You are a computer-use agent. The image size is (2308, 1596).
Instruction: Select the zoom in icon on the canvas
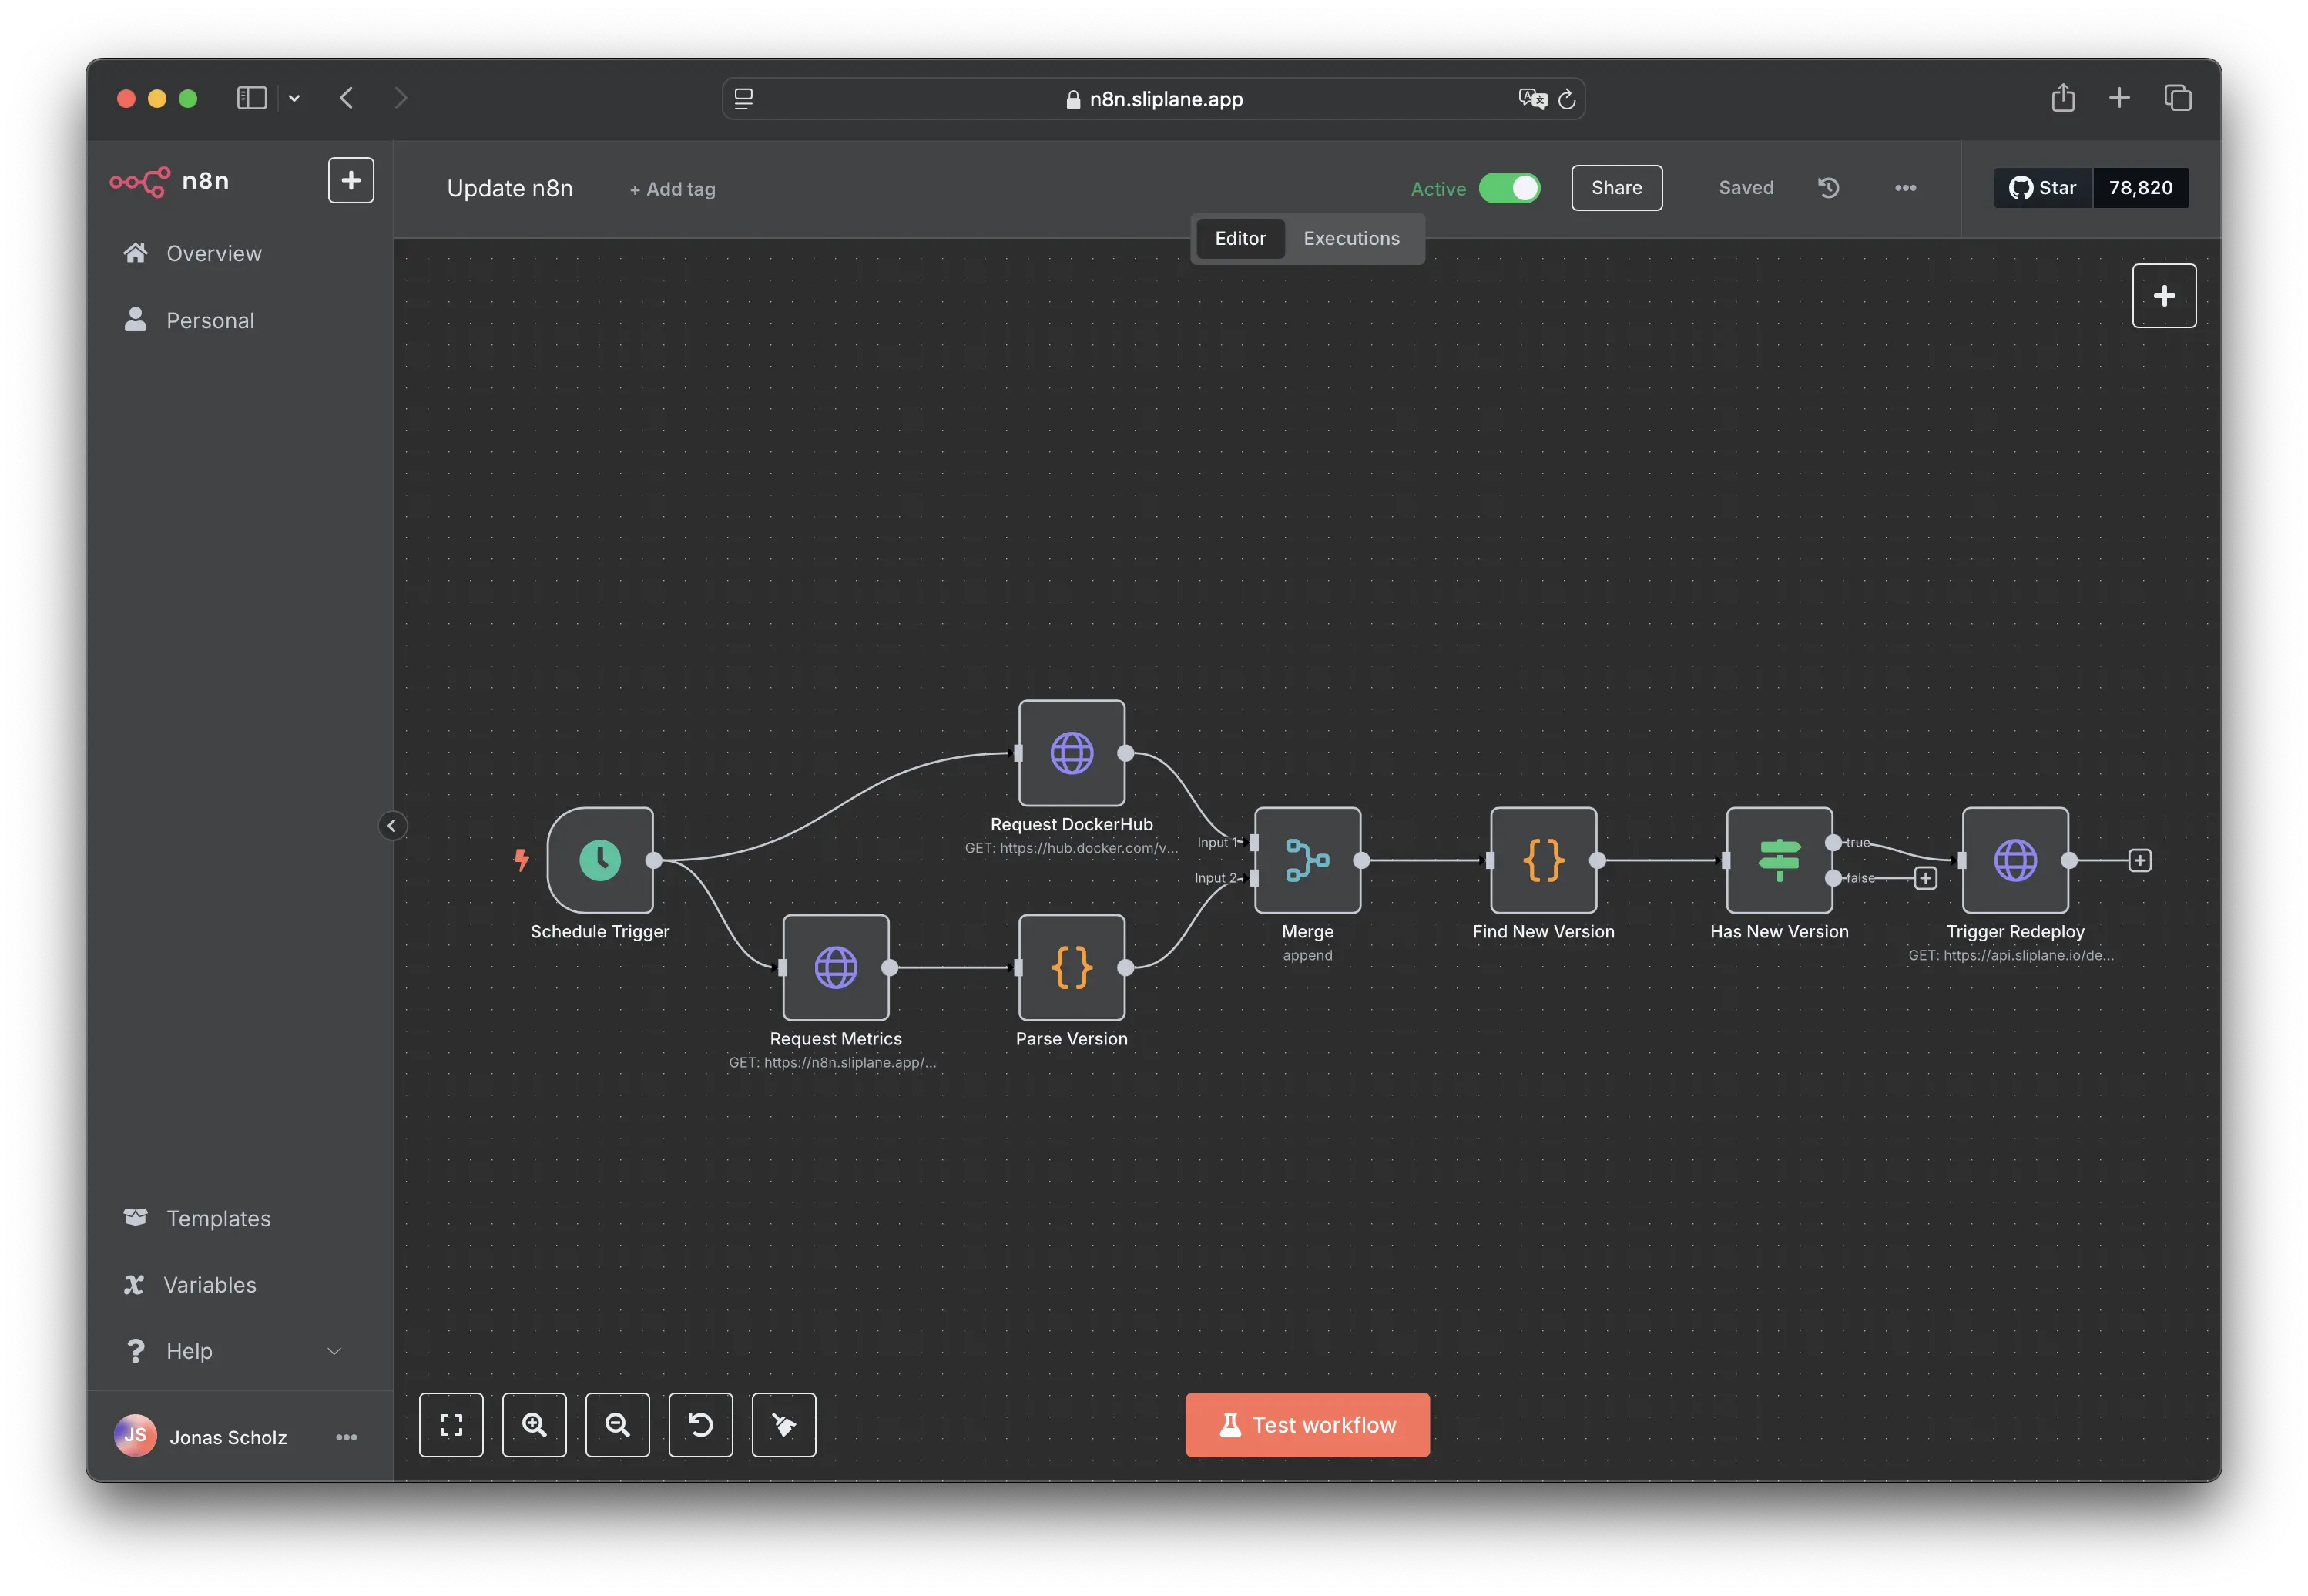coord(534,1424)
